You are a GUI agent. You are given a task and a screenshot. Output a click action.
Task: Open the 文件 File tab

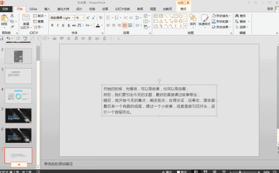tap(5, 9)
